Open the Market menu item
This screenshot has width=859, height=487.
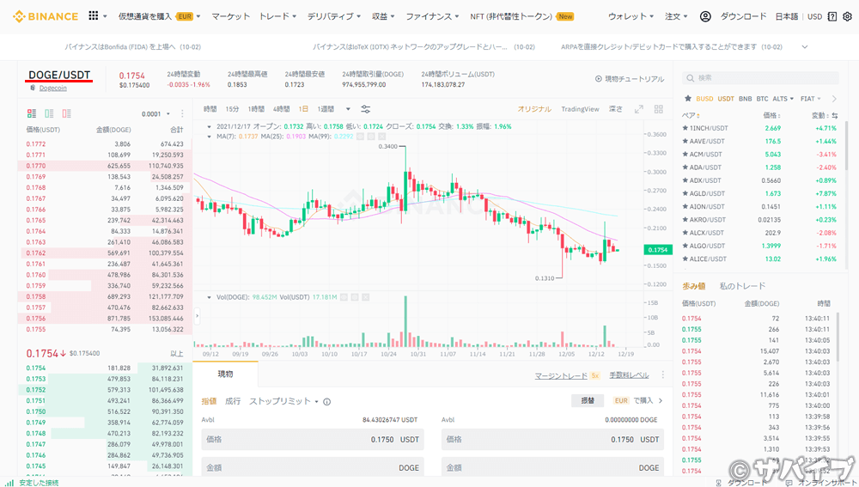click(x=230, y=16)
